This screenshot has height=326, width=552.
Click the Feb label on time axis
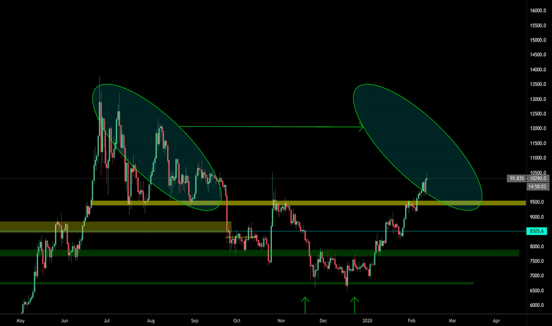point(411,321)
